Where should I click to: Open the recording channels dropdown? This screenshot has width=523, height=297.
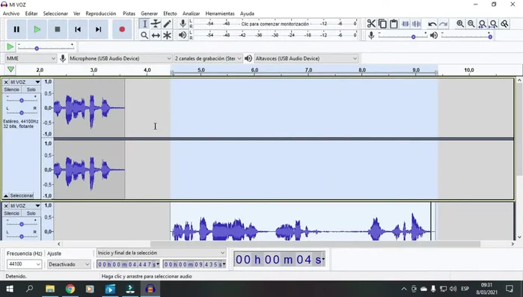click(208, 58)
